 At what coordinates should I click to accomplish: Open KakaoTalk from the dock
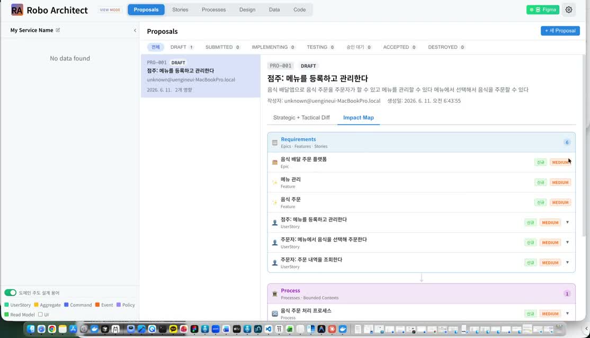tap(173, 329)
